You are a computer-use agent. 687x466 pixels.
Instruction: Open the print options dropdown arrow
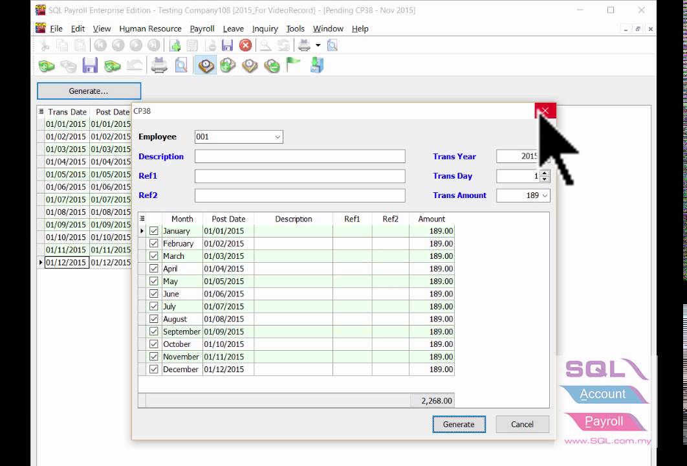coord(318,45)
